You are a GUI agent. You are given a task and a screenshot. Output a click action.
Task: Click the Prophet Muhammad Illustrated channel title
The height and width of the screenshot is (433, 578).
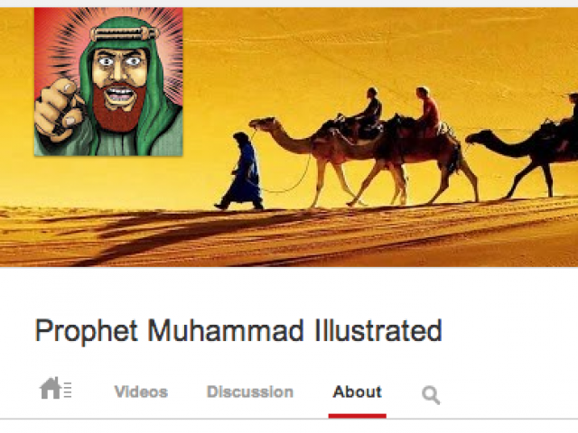click(238, 331)
